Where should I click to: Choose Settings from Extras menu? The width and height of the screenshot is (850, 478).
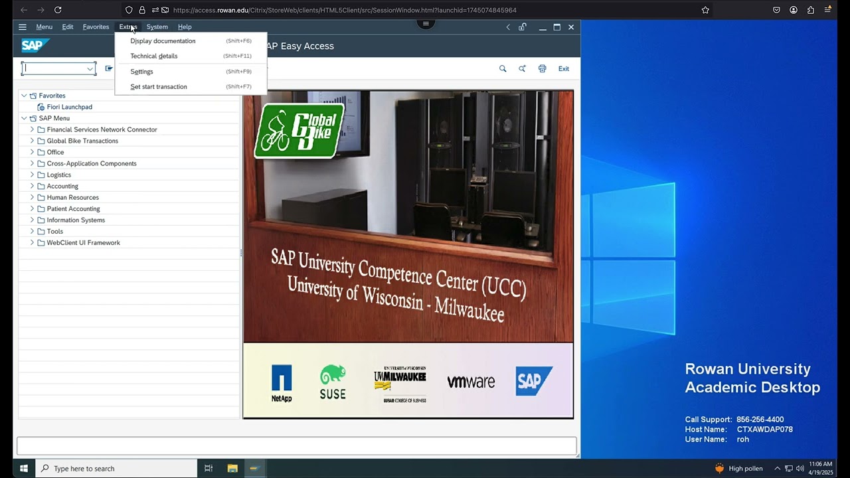(x=191, y=72)
